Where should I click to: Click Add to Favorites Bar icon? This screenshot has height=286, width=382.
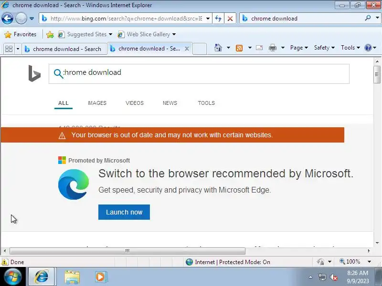[x=50, y=34]
